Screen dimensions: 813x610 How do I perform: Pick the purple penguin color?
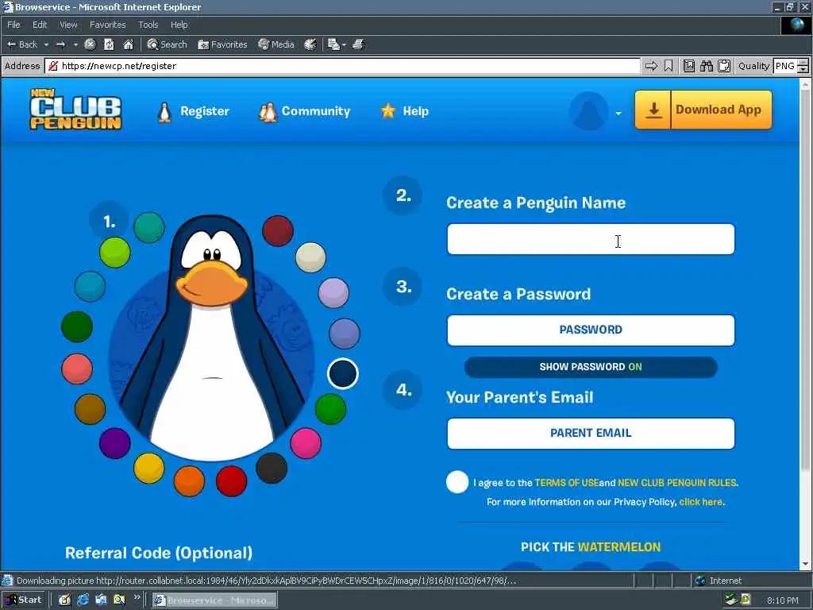point(114,443)
